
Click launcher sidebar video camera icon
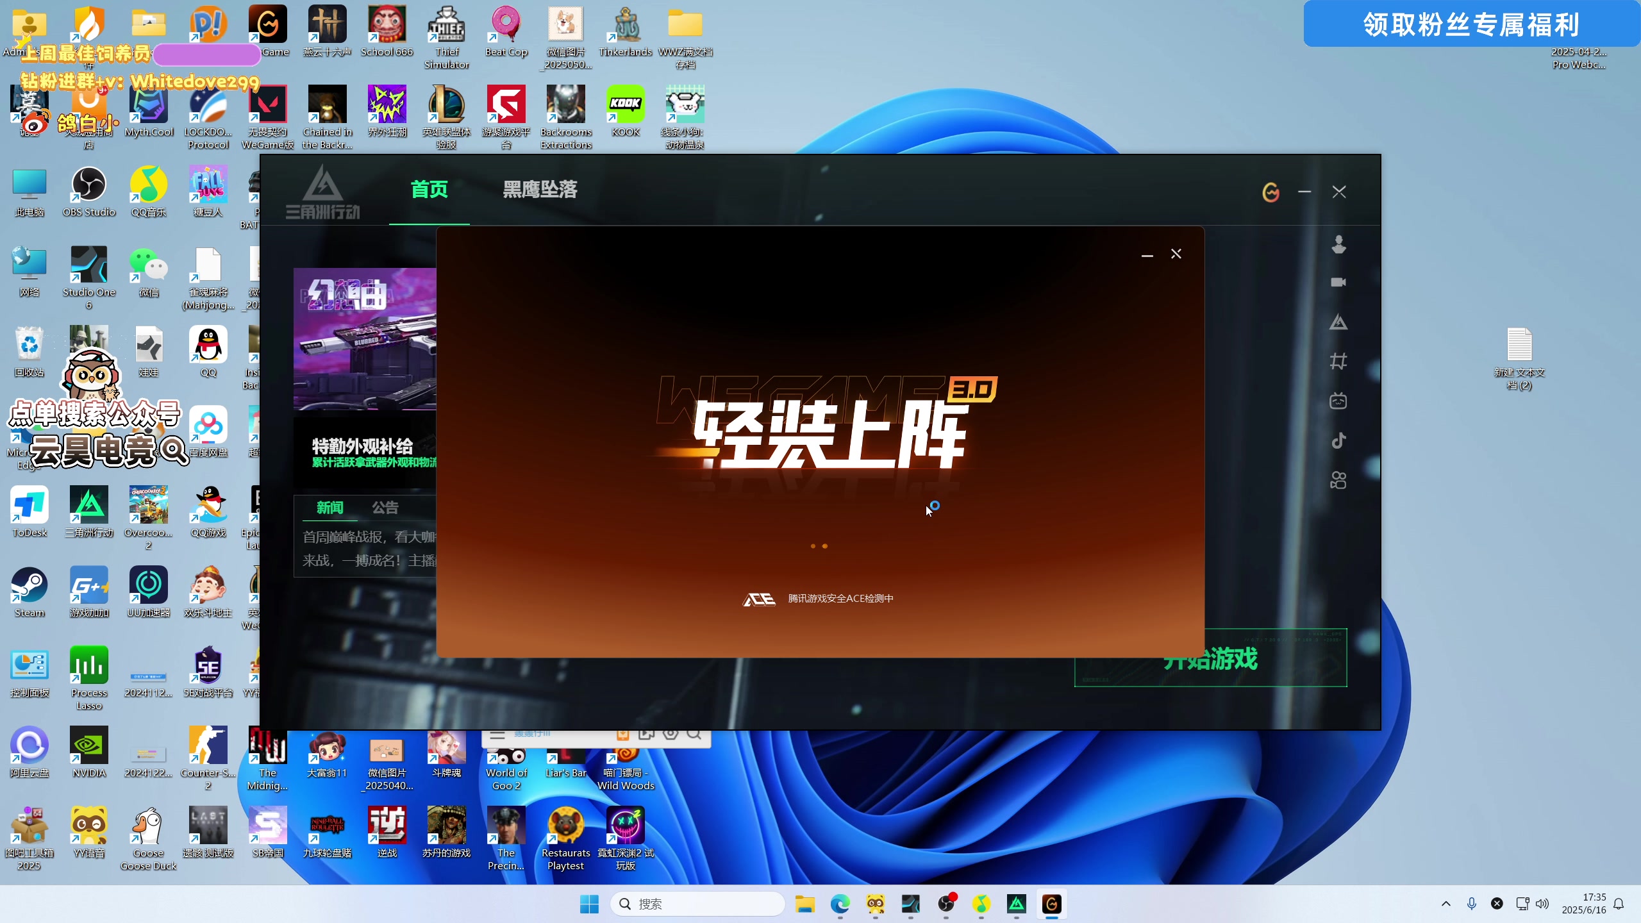click(x=1338, y=282)
